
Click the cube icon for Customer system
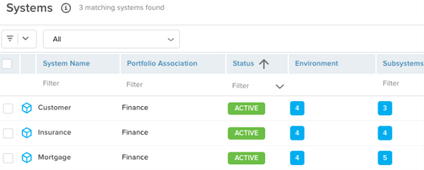[26, 108]
